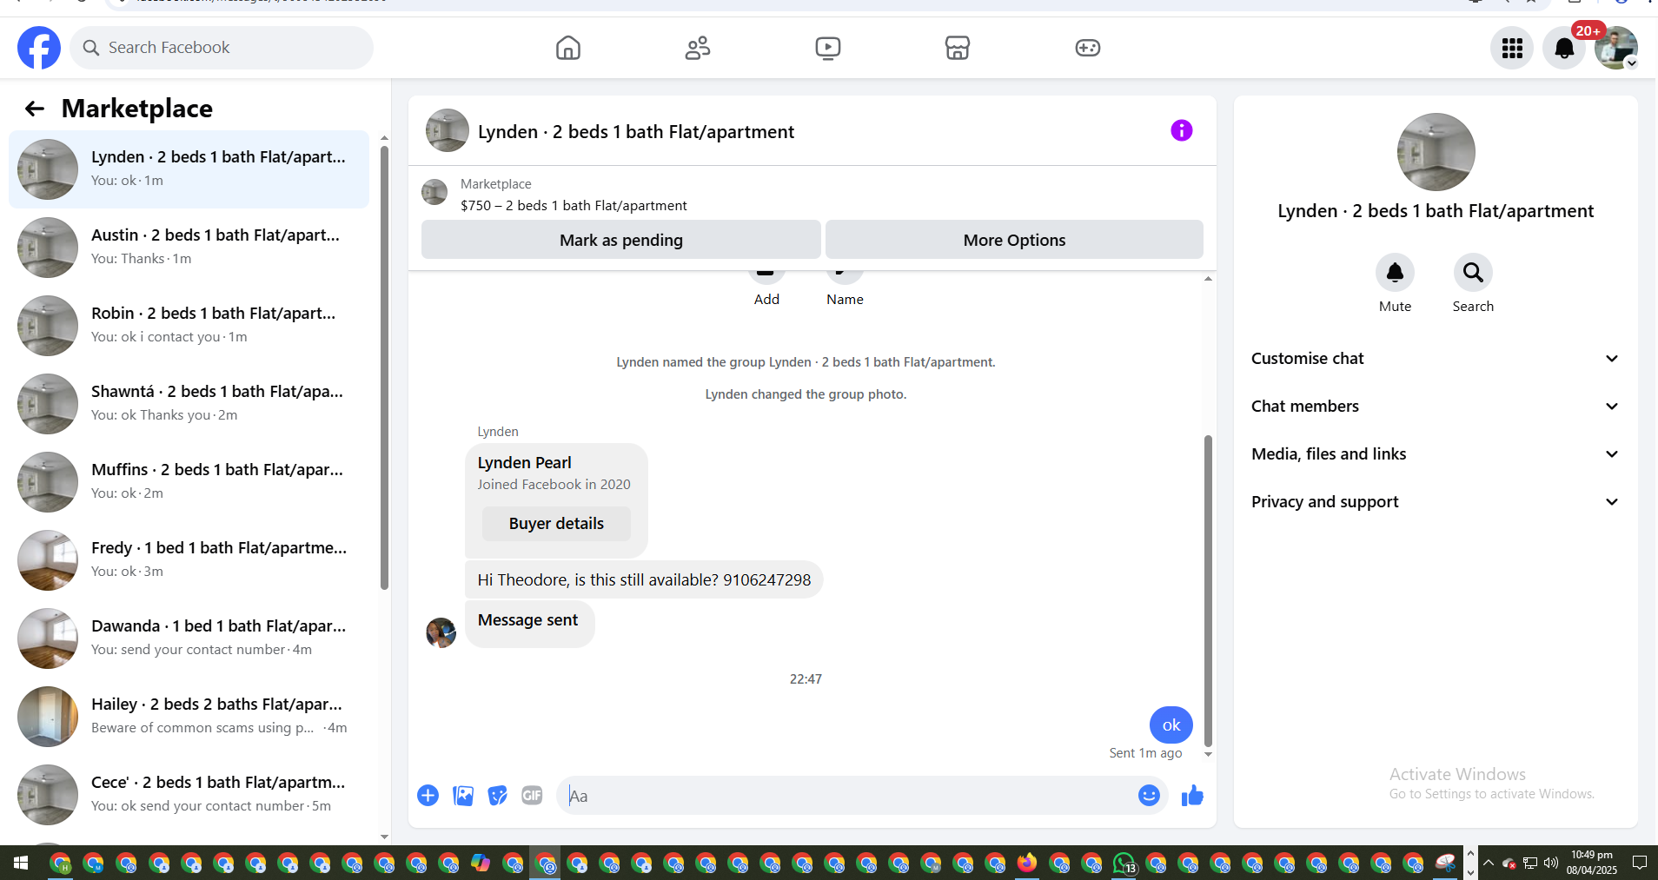1658x880 pixels.
Task: Click the sender avatar beside Message sent
Action: (441, 632)
